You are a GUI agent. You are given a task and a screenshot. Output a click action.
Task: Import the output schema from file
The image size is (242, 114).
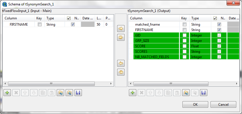click(186, 93)
